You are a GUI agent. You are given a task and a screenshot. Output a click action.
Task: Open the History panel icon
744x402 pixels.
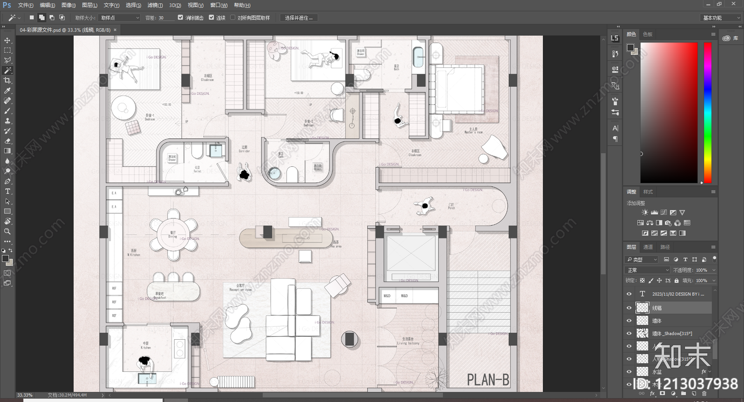(x=615, y=54)
